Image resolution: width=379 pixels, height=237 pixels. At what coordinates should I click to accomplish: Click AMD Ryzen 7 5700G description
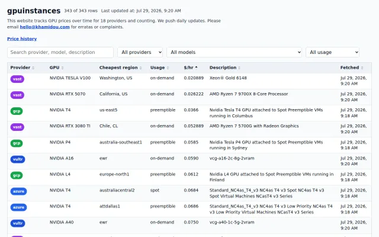pyautogui.click(x=254, y=126)
